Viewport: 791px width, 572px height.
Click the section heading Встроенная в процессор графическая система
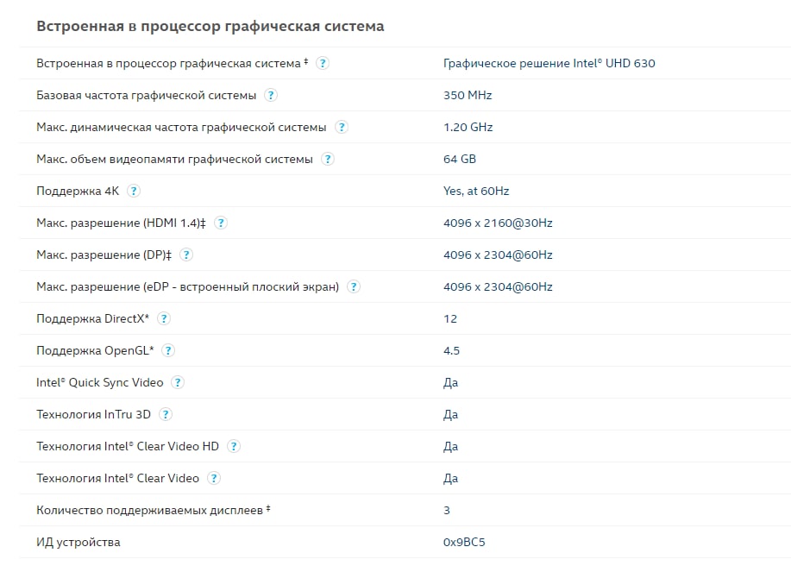click(210, 26)
